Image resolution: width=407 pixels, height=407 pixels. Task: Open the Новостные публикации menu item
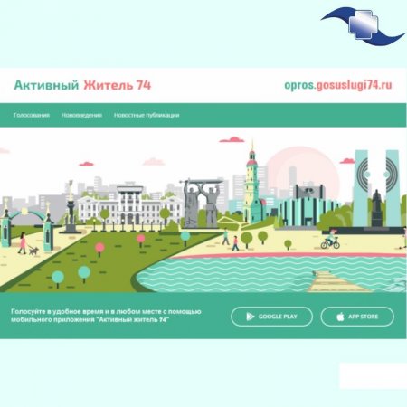(x=147, y=115)
